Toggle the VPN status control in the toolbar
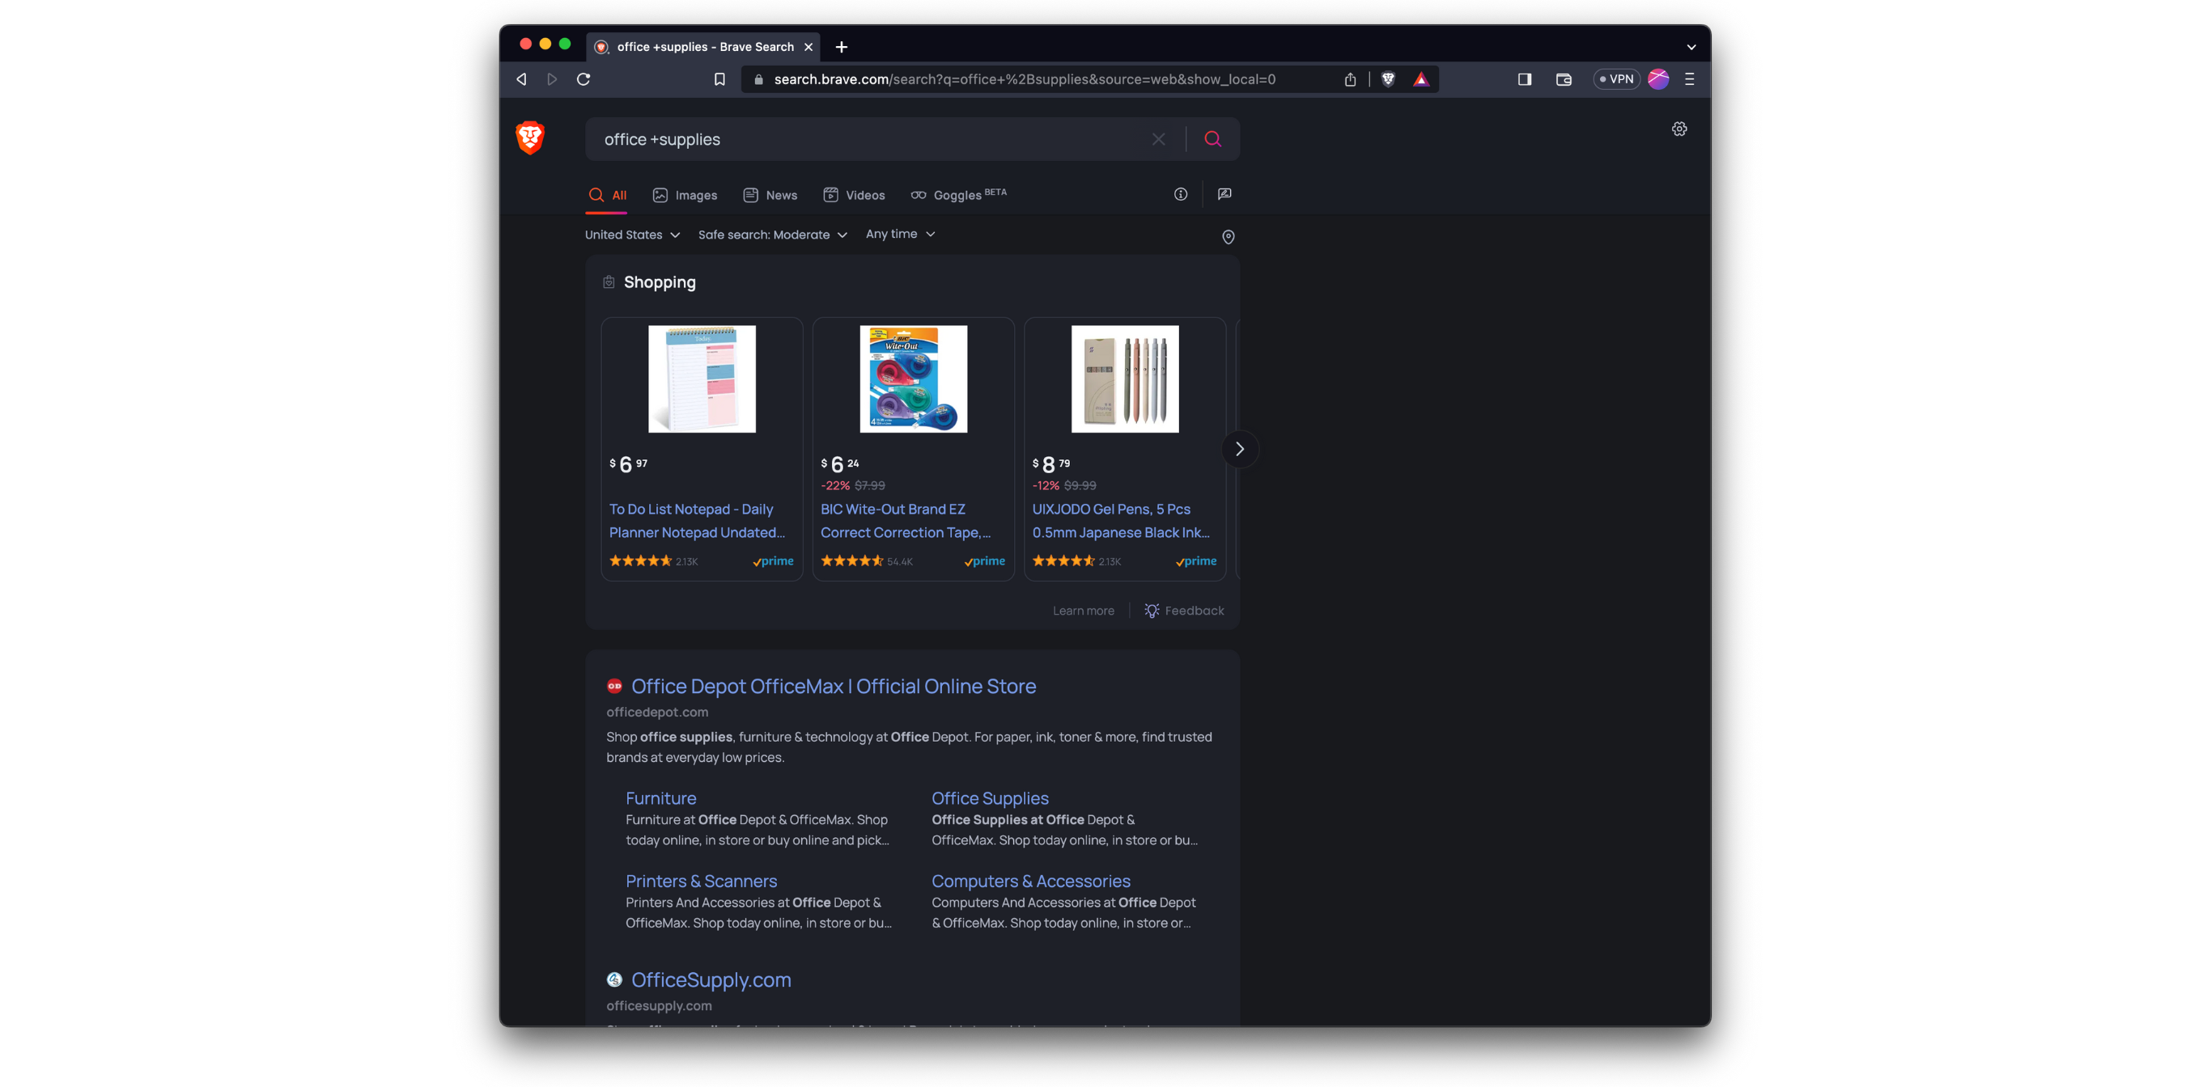 [x=1616, y=78]
